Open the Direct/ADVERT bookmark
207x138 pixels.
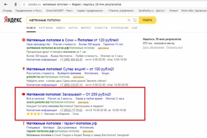60,11
